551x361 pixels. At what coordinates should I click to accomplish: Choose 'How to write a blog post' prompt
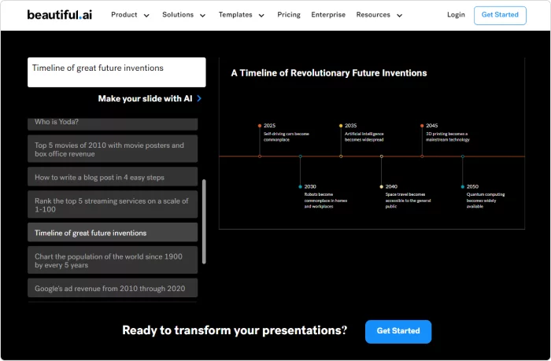click(x=113, y=177)
